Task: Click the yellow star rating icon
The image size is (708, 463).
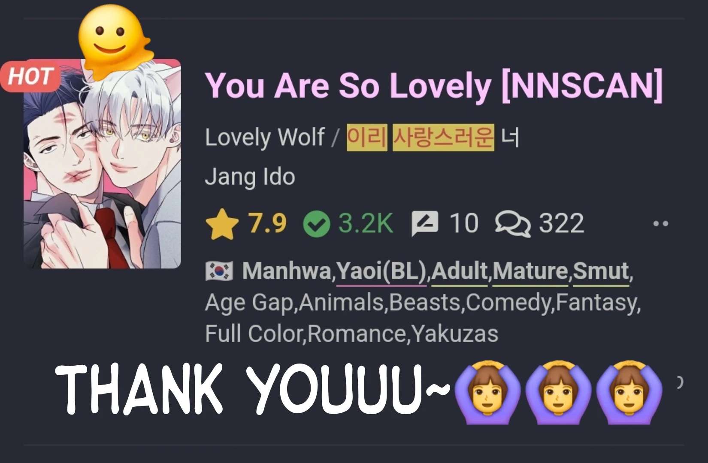Action: (222, 224)
